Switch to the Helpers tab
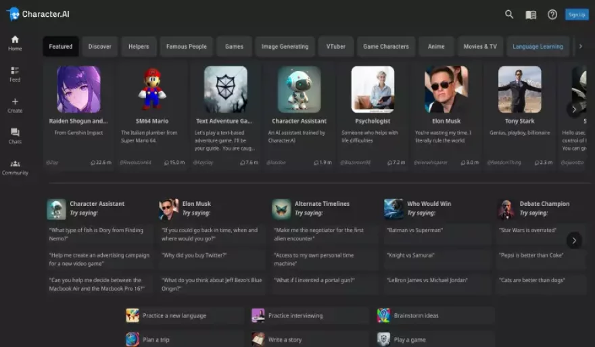The image size is (595, 347). point(139,46)
